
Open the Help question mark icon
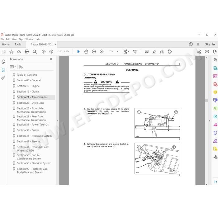(x=191, y=44)
